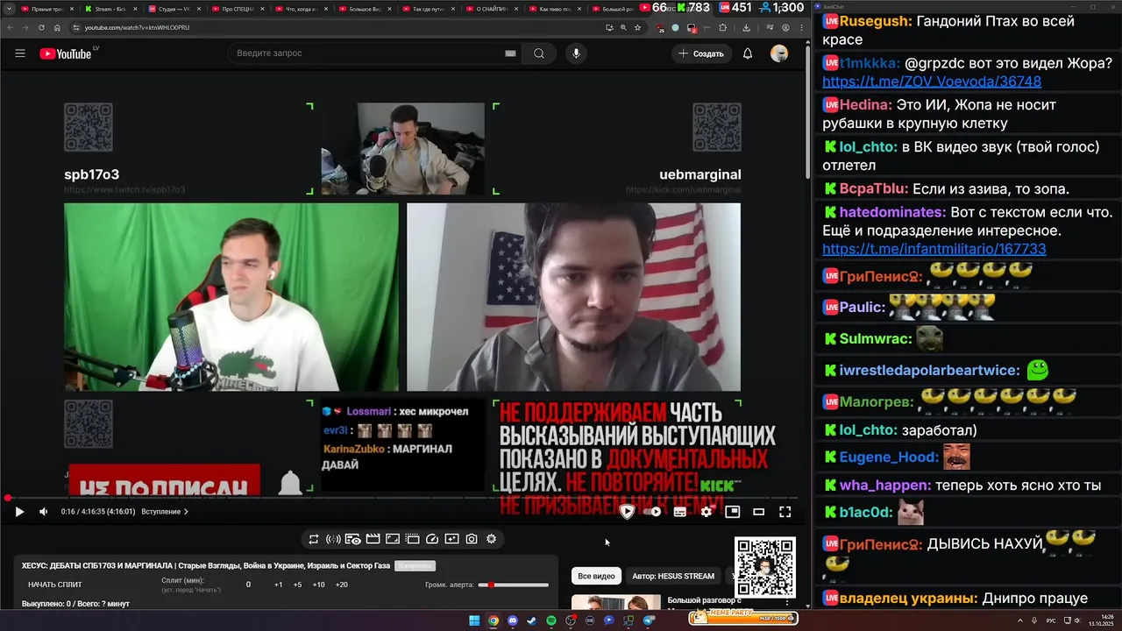The width and height of the screenshot is (1122, 631).
Task: Open the player settings gear
Action: click(x=706, y=512)
